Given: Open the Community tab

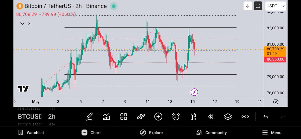Looking at the screenshot, I should [x=212, y=133].
